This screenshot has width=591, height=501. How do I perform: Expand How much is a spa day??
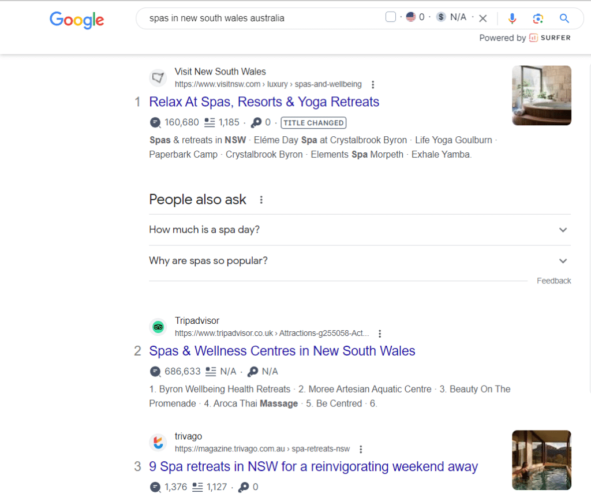coord(360,230)
